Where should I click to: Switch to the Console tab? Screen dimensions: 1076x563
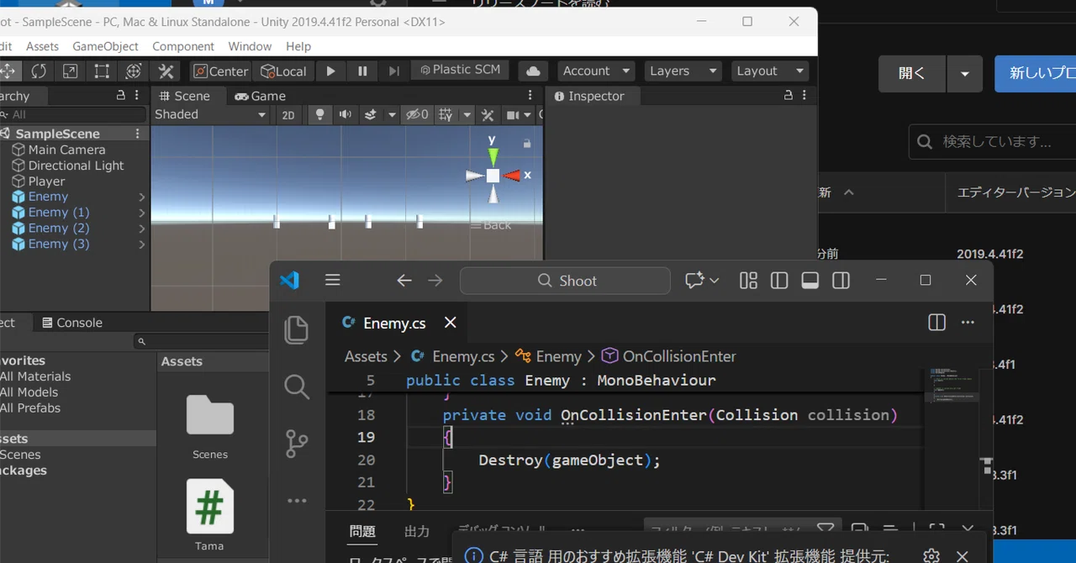(72, 323)
